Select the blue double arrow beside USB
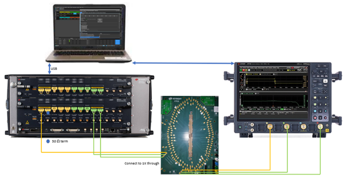 click(50, 69)
